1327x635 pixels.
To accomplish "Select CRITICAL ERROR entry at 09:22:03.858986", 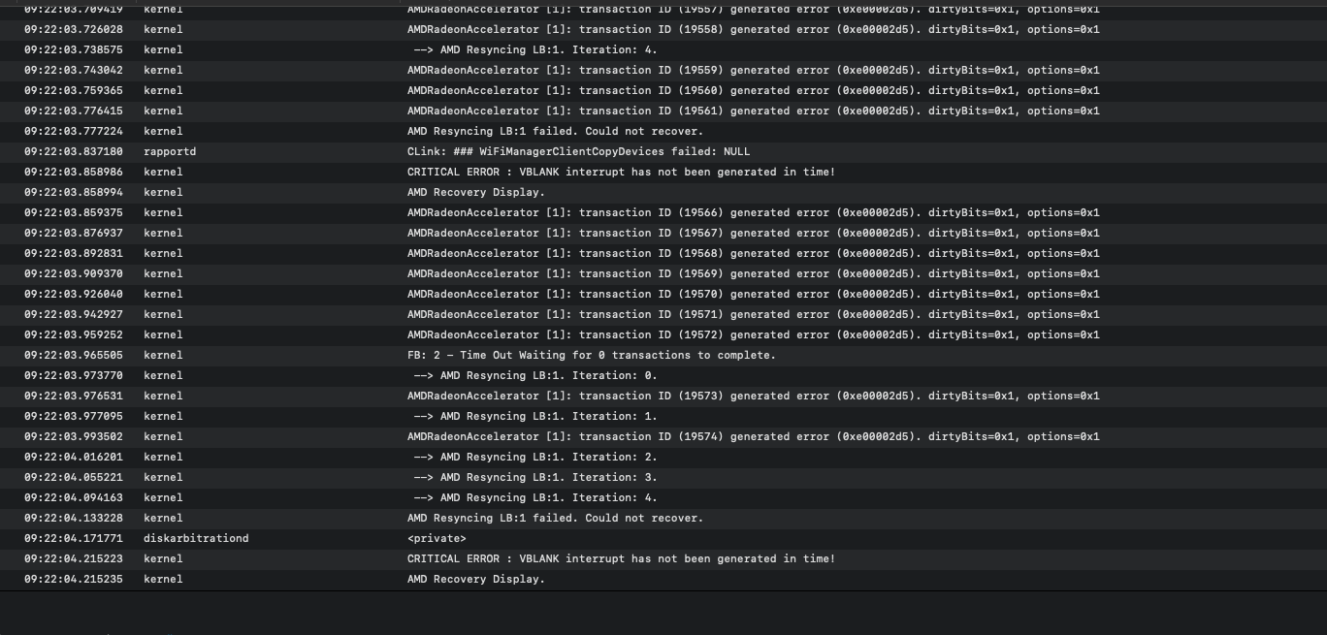I will (x=621, y=172).
